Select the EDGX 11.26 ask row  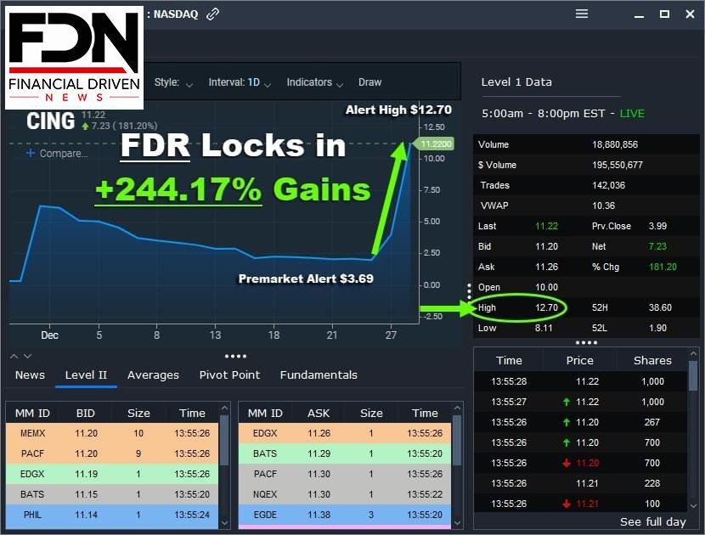point(345,433)
